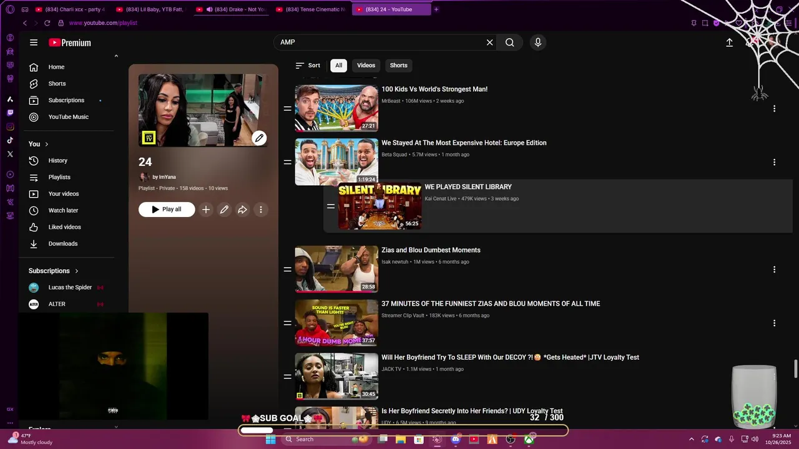Open Discord from the taskbar
Screen dimensions: 799x449
456,439
